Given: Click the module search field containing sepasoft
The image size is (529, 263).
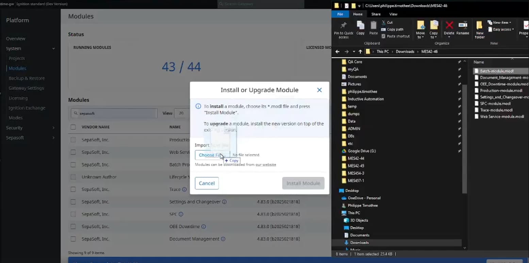Looking at the screenshot, I should pos(114,113).
